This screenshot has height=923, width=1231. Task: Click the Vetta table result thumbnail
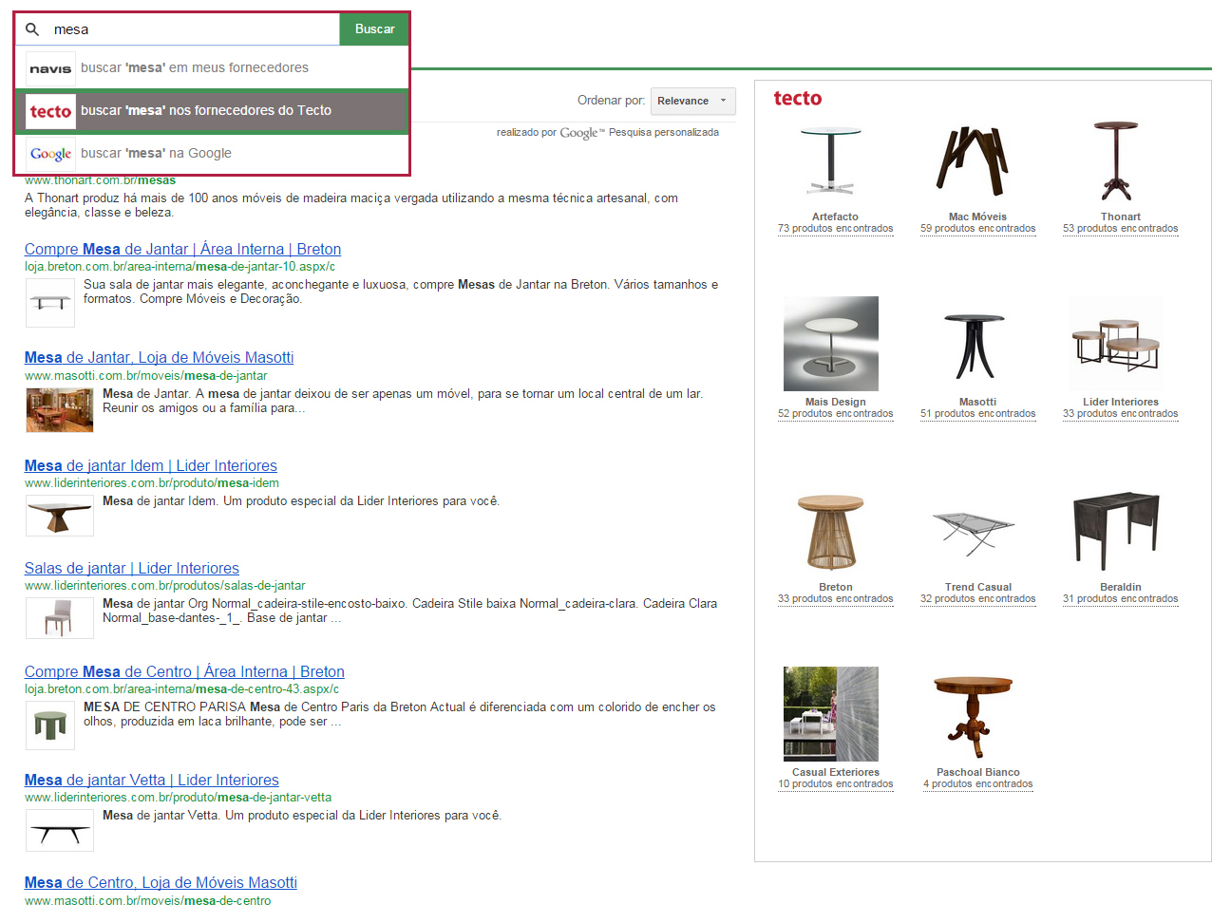pos(60,831)
